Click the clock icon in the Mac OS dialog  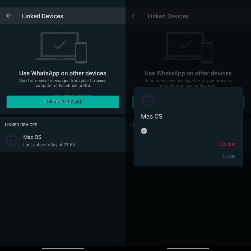tap(144, 131)
